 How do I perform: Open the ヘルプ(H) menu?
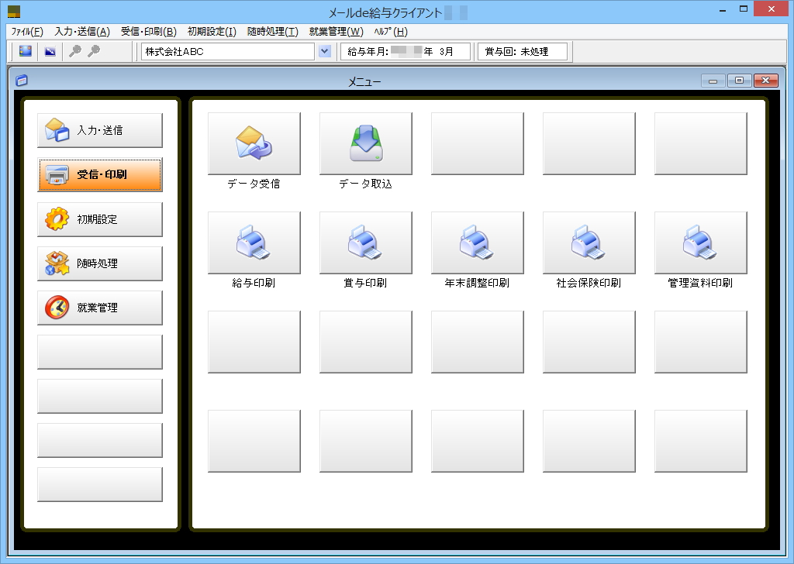391,32
